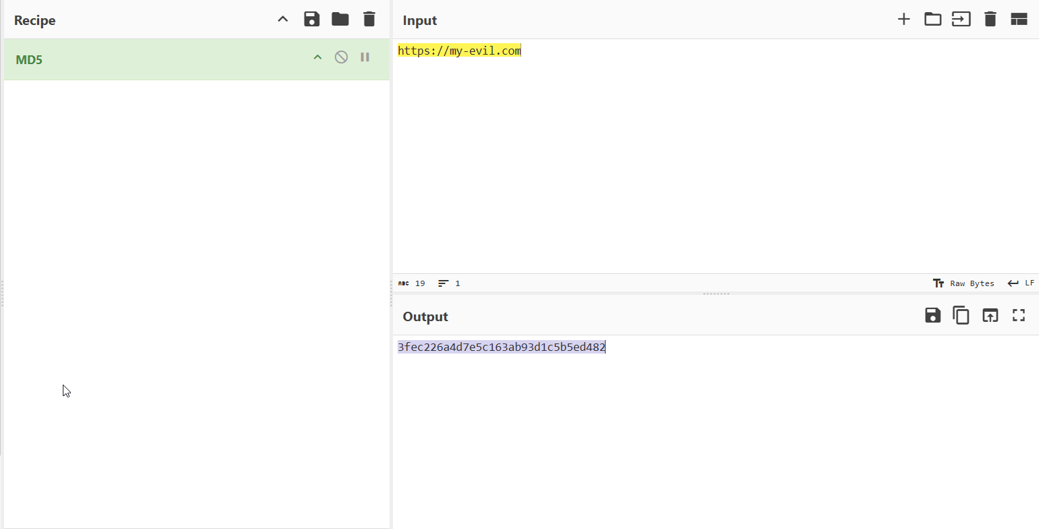This screenshot has height=529, width=1039.
Task: Load a saved recipe
Action: point(340,20)
